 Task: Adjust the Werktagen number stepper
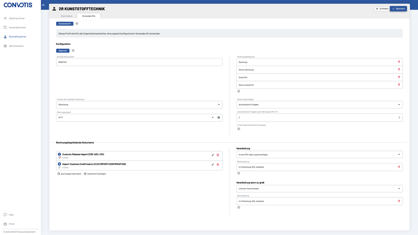point(399,117)
